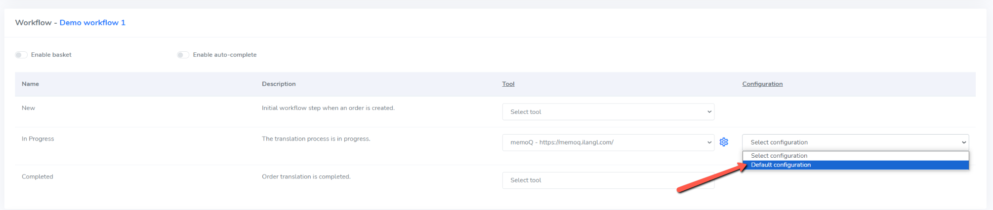Expand the Select configuration combo box

click(x=855, y=142)
